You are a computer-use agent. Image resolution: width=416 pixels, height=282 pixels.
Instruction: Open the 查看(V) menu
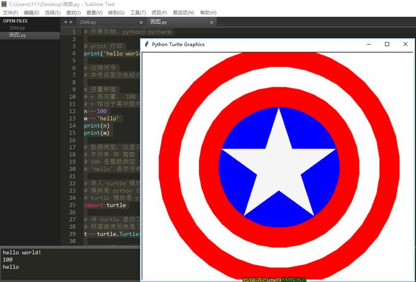94,13
